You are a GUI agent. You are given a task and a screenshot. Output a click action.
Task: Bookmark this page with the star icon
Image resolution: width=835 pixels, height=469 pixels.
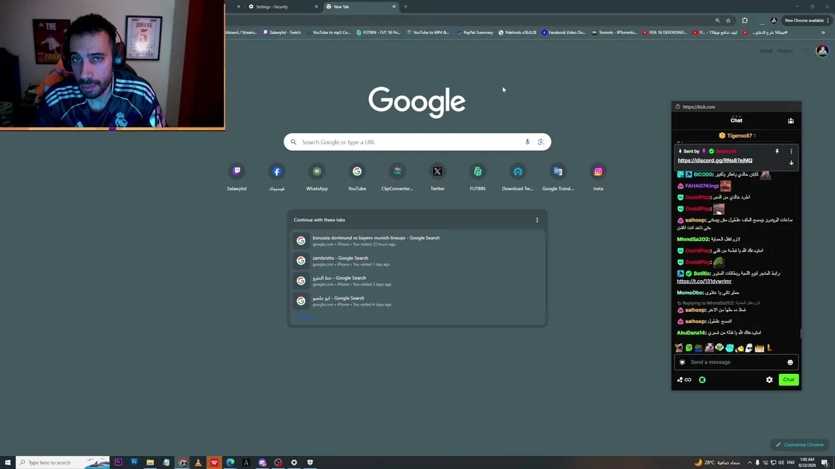point(728,20)
